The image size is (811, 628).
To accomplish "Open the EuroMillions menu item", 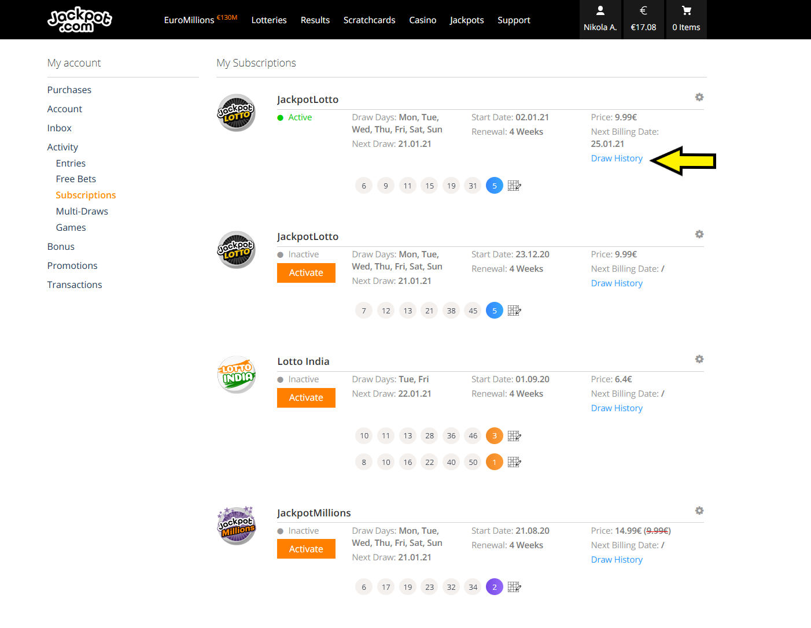I will point(201,20).
